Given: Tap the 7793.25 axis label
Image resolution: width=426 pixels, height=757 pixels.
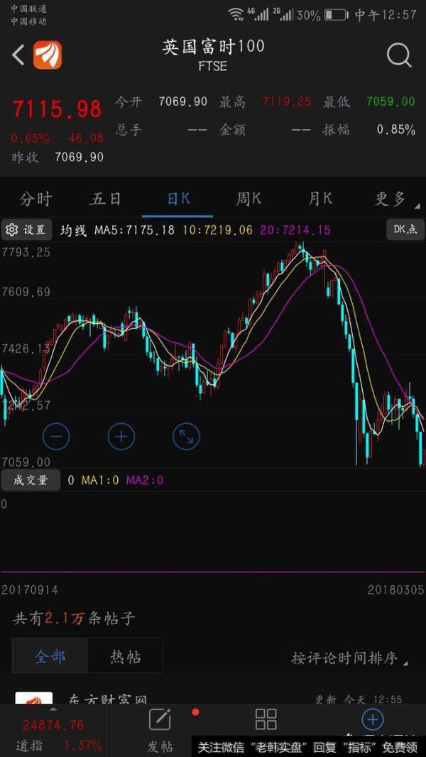Looking at the screenshot, I should click(26, 252).
